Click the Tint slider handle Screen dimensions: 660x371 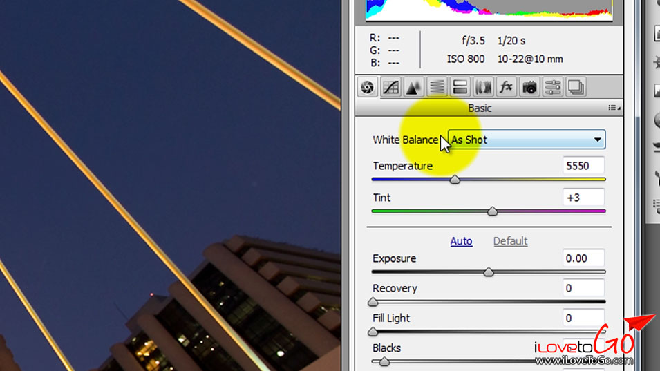[492, 211]
